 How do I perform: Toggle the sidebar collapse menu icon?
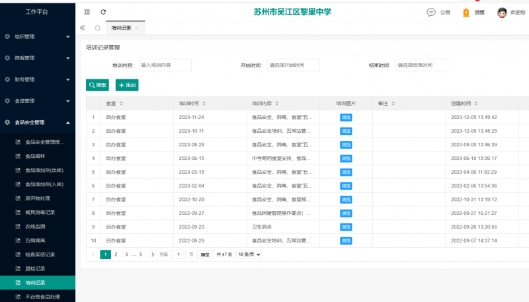point(87,12)
